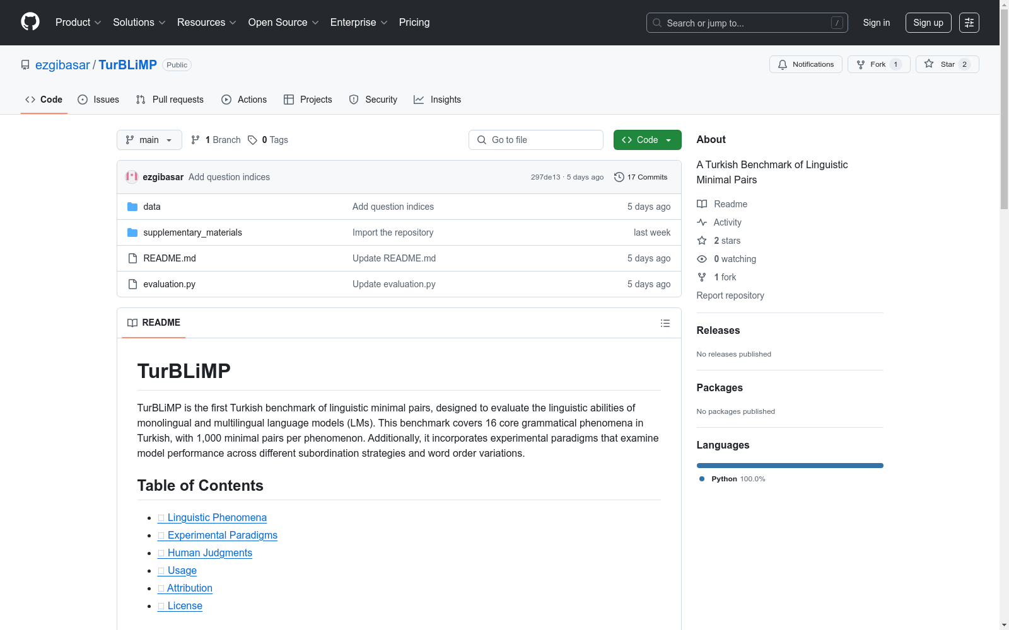Open the TurBLiMP repository link
Screen dimensions: 1009x630
[127, 65]
